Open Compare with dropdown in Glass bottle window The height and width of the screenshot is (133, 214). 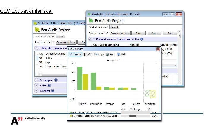coord(120,33)
